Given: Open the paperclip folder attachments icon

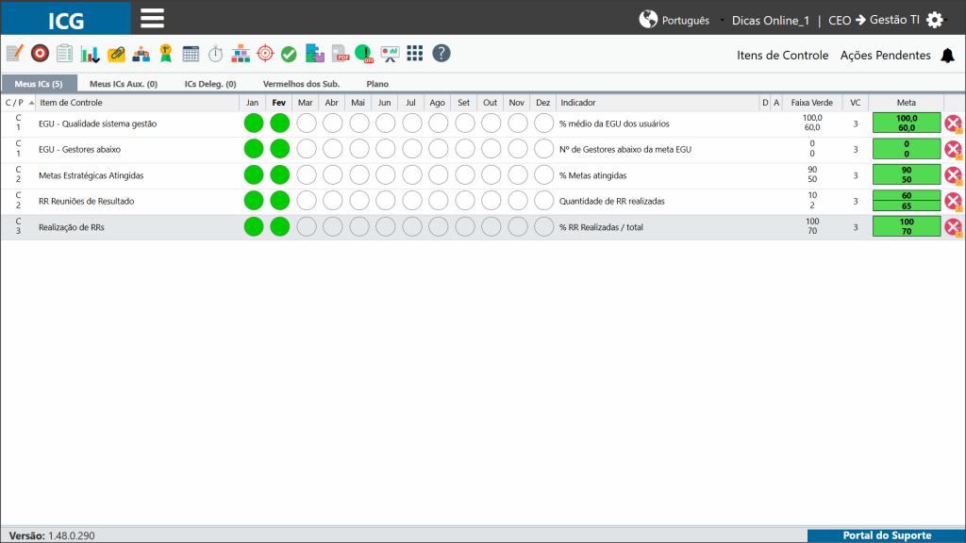Looking at the screenshot, I should [116, 54].
